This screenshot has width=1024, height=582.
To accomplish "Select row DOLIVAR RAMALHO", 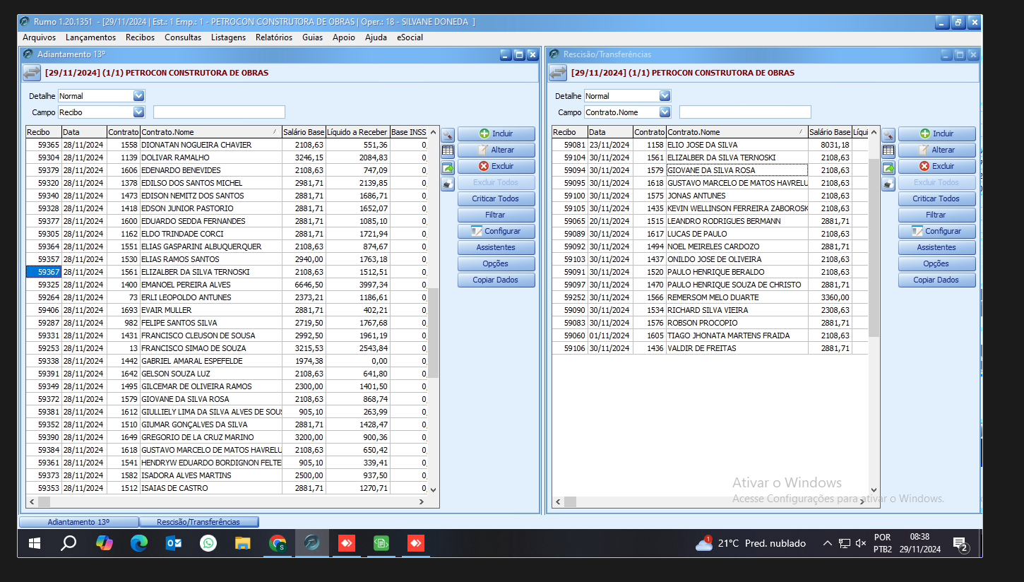I will 227,158.
